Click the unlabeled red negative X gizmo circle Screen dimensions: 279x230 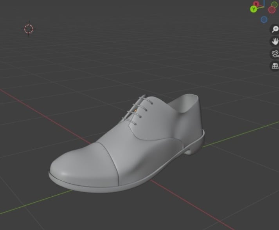[272, 10]
